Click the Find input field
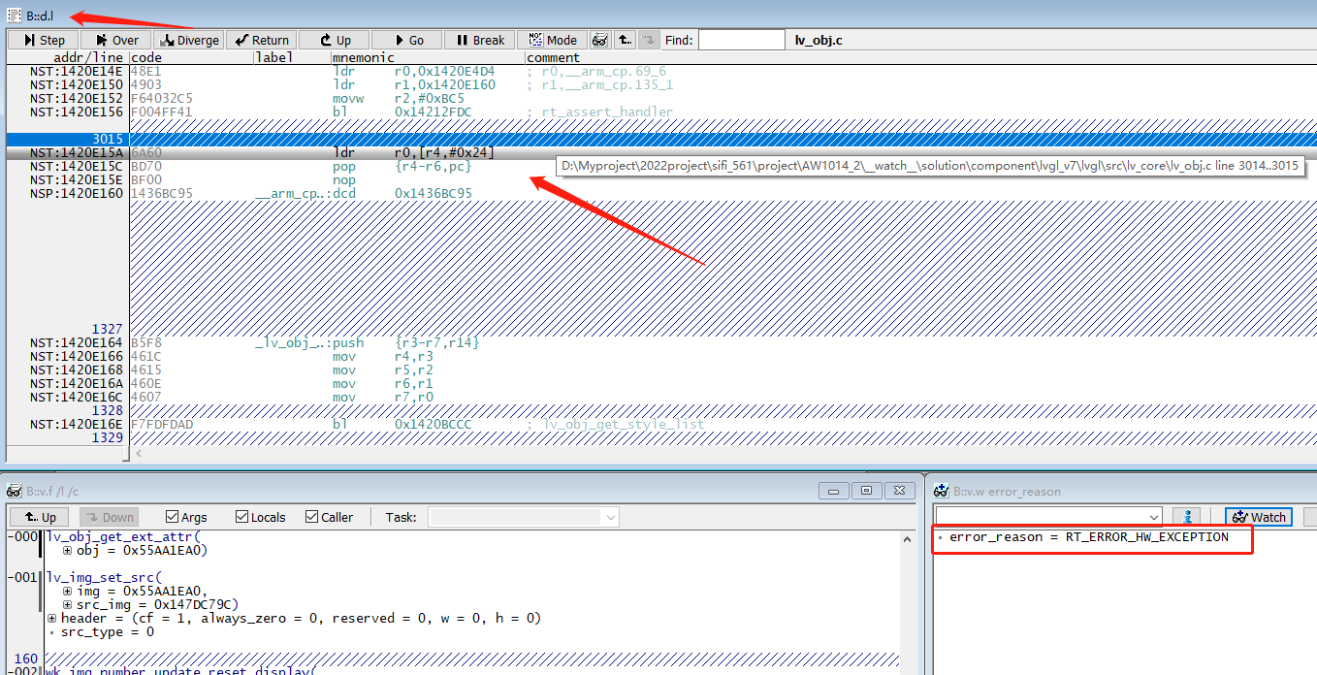 click(x=741, y=40)
